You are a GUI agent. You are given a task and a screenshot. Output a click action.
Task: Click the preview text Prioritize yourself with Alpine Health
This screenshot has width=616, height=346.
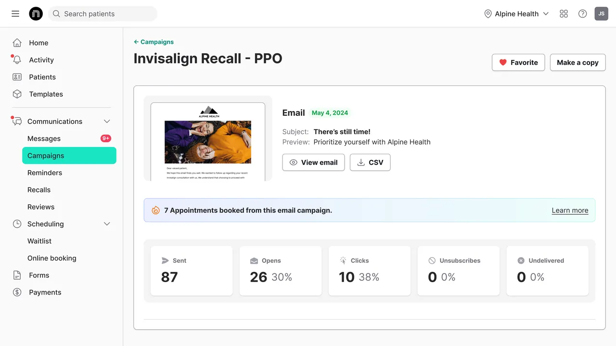(x=372, y=142)
